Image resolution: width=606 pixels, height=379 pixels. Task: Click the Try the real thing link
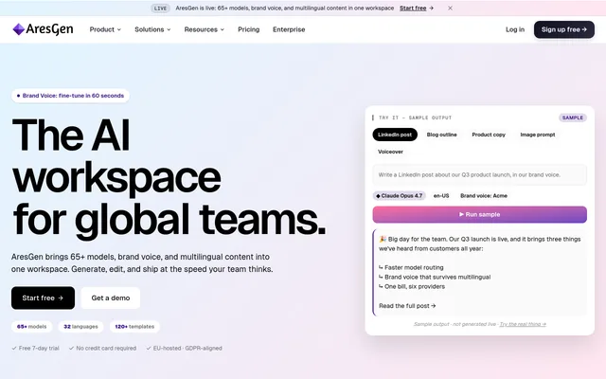[523, 324]
